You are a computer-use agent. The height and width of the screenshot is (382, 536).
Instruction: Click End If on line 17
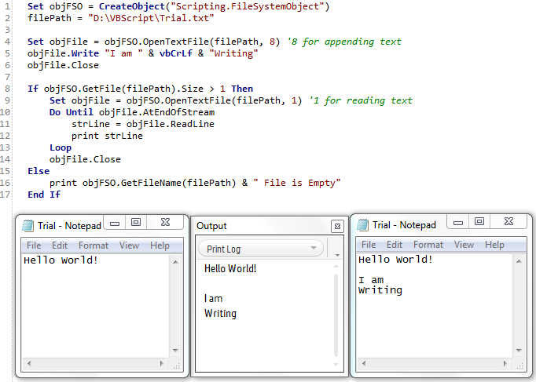44,195
